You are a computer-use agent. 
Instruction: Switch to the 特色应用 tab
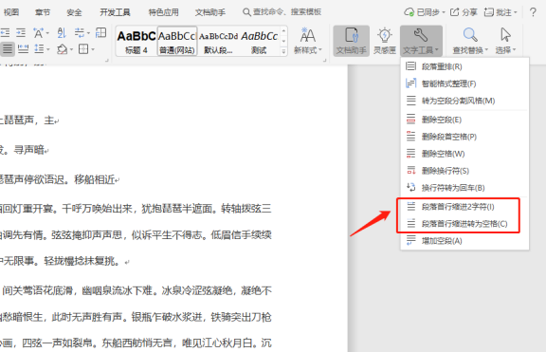163,12
